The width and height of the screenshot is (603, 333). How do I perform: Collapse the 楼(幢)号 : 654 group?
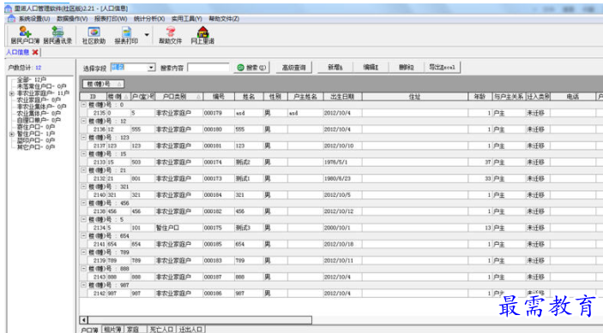(83, 235)
